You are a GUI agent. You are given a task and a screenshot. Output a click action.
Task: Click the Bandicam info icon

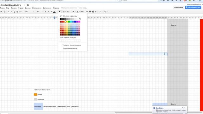(x=154, y=108)
